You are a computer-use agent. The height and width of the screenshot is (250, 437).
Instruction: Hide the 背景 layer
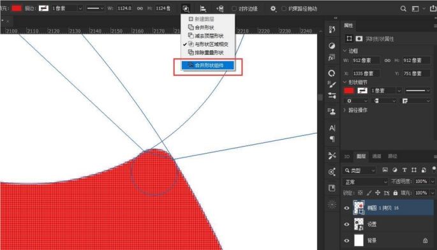pyautogui.click(x=346, y=240)
